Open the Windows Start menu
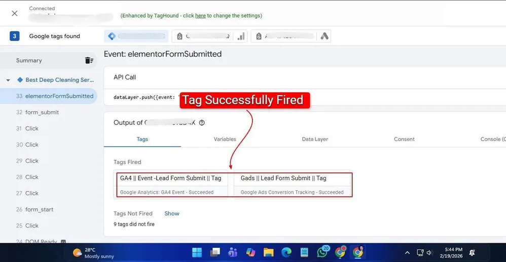 [197, 252]
